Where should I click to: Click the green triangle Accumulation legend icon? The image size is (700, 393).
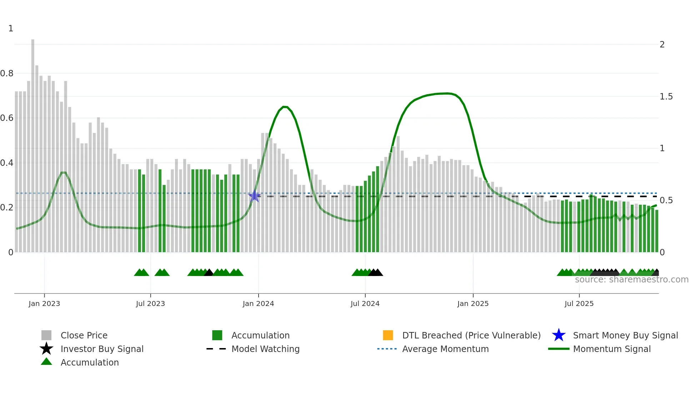coord(46,362)
